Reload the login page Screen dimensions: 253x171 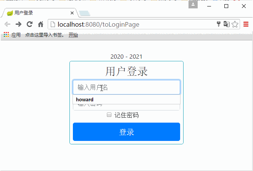(29, 24)
